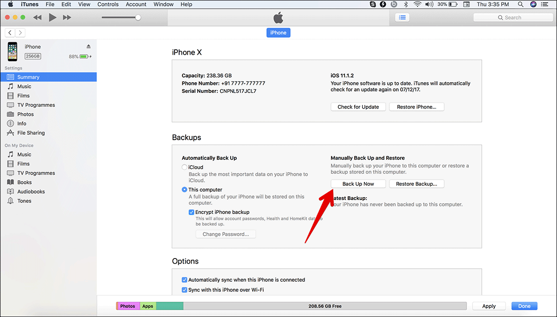The width and height of the screenshot is (557, 317).
Task: Eject the iPhone using the eject icon
Action: tap(89, 46)
